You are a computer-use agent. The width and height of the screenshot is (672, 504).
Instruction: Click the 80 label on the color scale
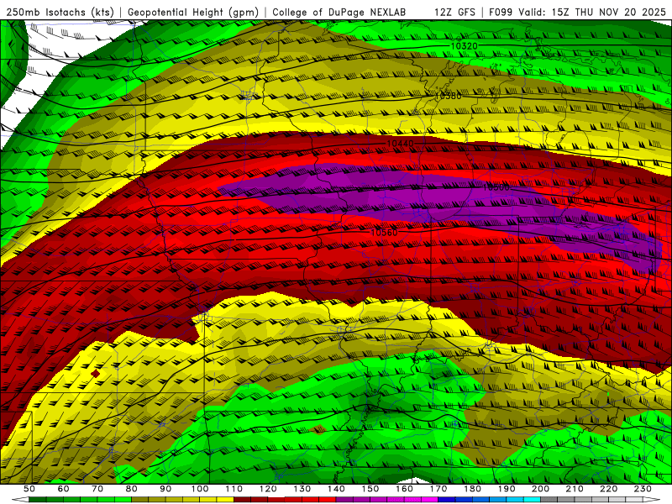click(x=132, y=489)
